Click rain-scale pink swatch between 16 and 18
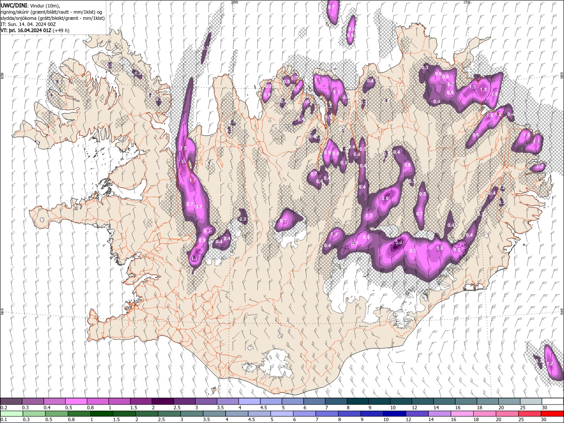This screenshot has height=423, width=564. click(463, 414)
